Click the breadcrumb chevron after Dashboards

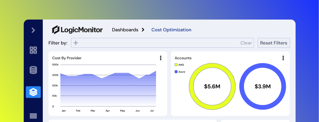[143, 30]
